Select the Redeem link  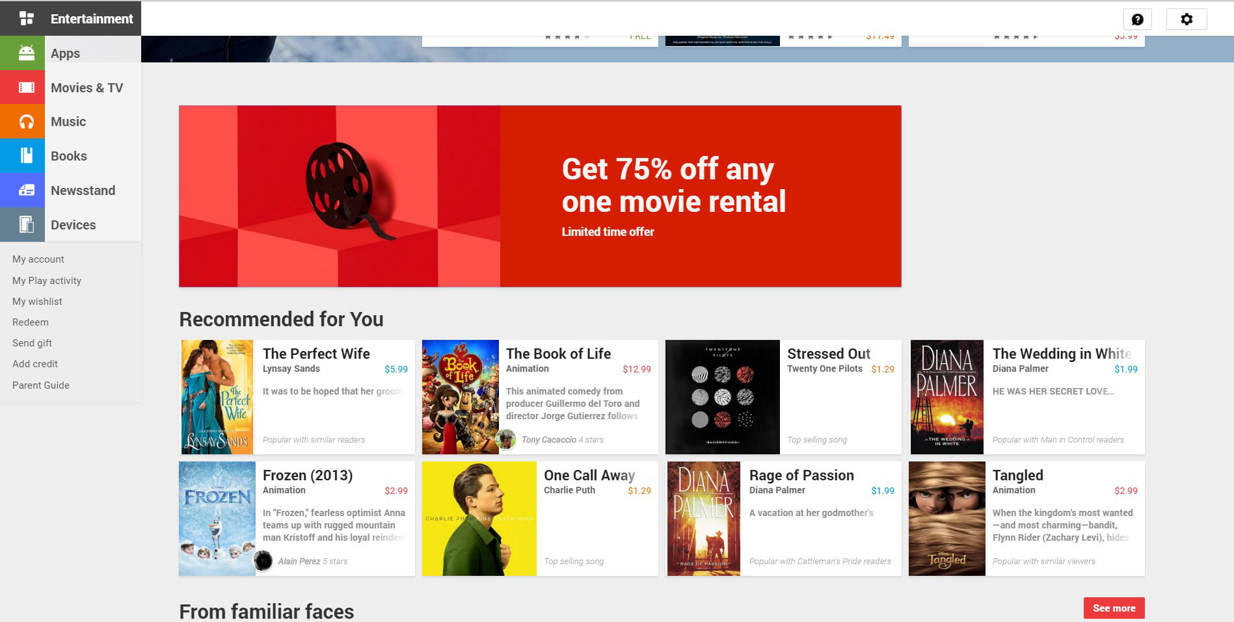point(31,322)
